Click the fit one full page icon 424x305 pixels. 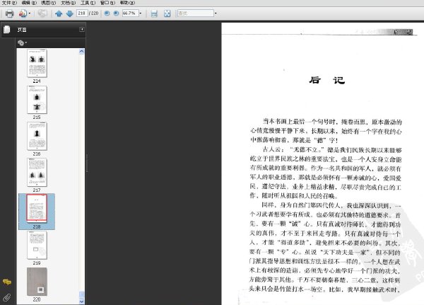click(x=167, y=13)
